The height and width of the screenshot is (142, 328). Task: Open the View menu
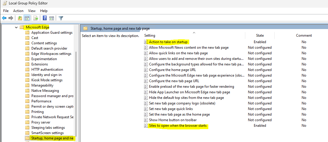point(32,11)
